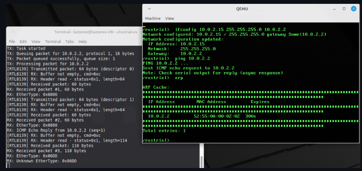Click MAC address 52:55:0A:00:02:02
Screen dimensions: 362x171
coord(217,116)
